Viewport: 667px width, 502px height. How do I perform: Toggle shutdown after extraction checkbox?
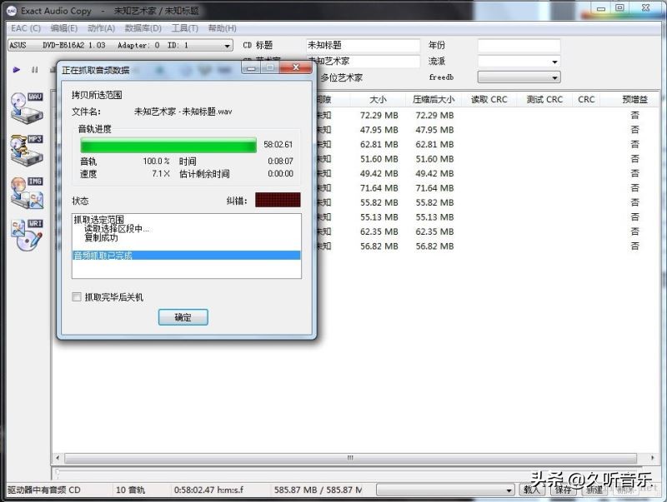click(x=77, y=297)
